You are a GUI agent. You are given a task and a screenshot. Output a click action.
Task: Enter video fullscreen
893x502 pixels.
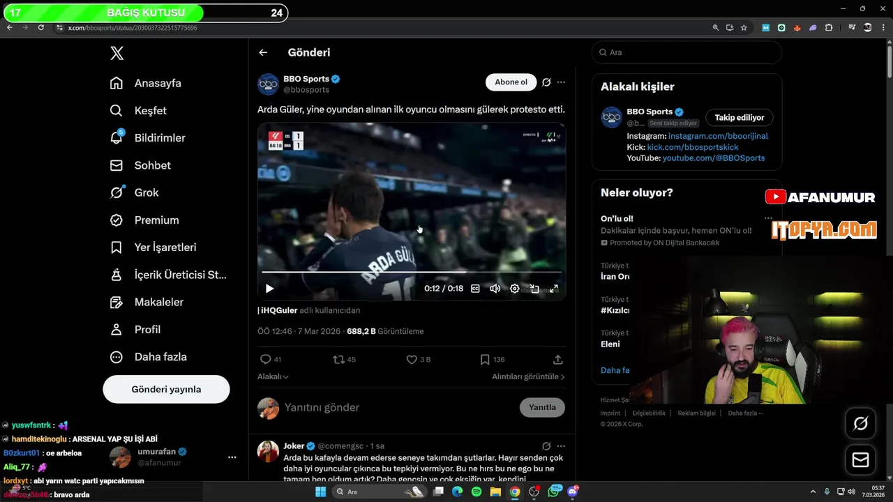pyautogui.click(x=554, y=289)
